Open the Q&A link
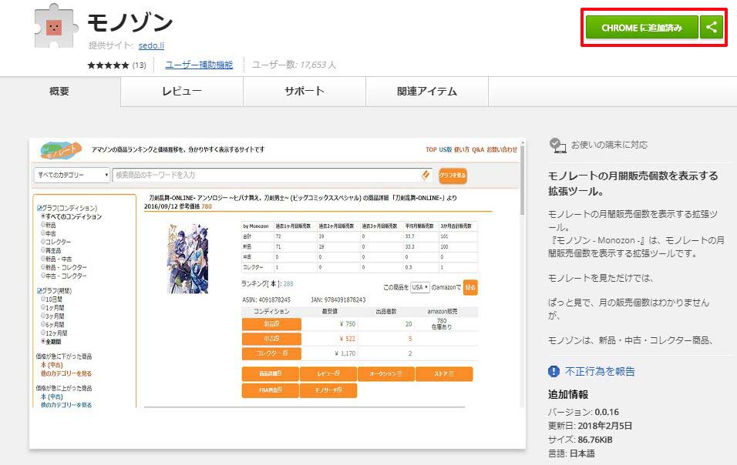Image resolution: width=737 pixels, height=465 pixels. [478, 149]
